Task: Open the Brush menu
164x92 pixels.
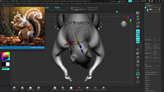Action: click(8, 3)
